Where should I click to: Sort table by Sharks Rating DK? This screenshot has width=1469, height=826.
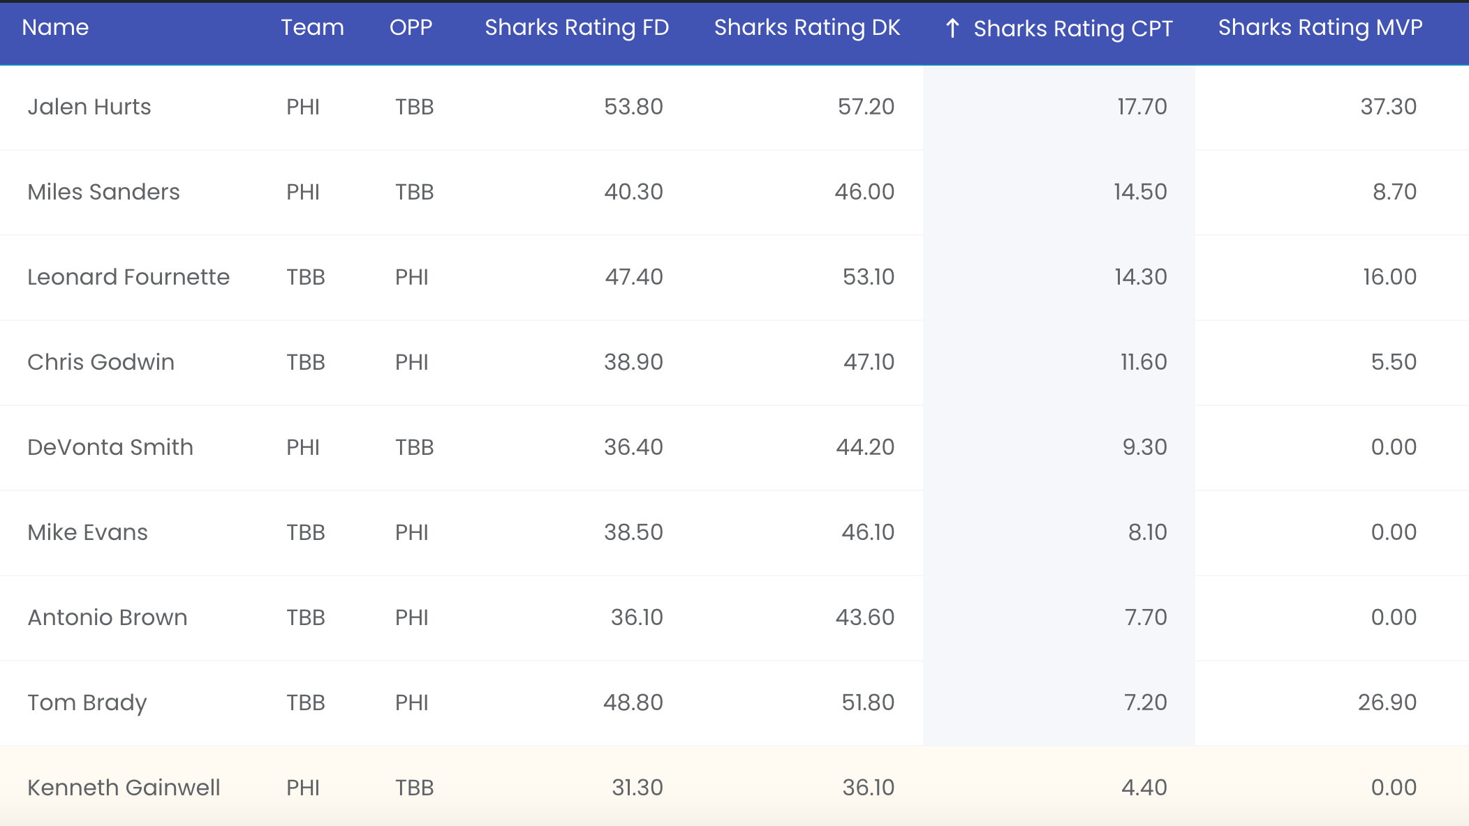807,27
